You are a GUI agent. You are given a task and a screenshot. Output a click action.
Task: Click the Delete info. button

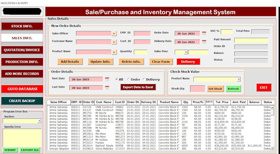coord(131,62)
